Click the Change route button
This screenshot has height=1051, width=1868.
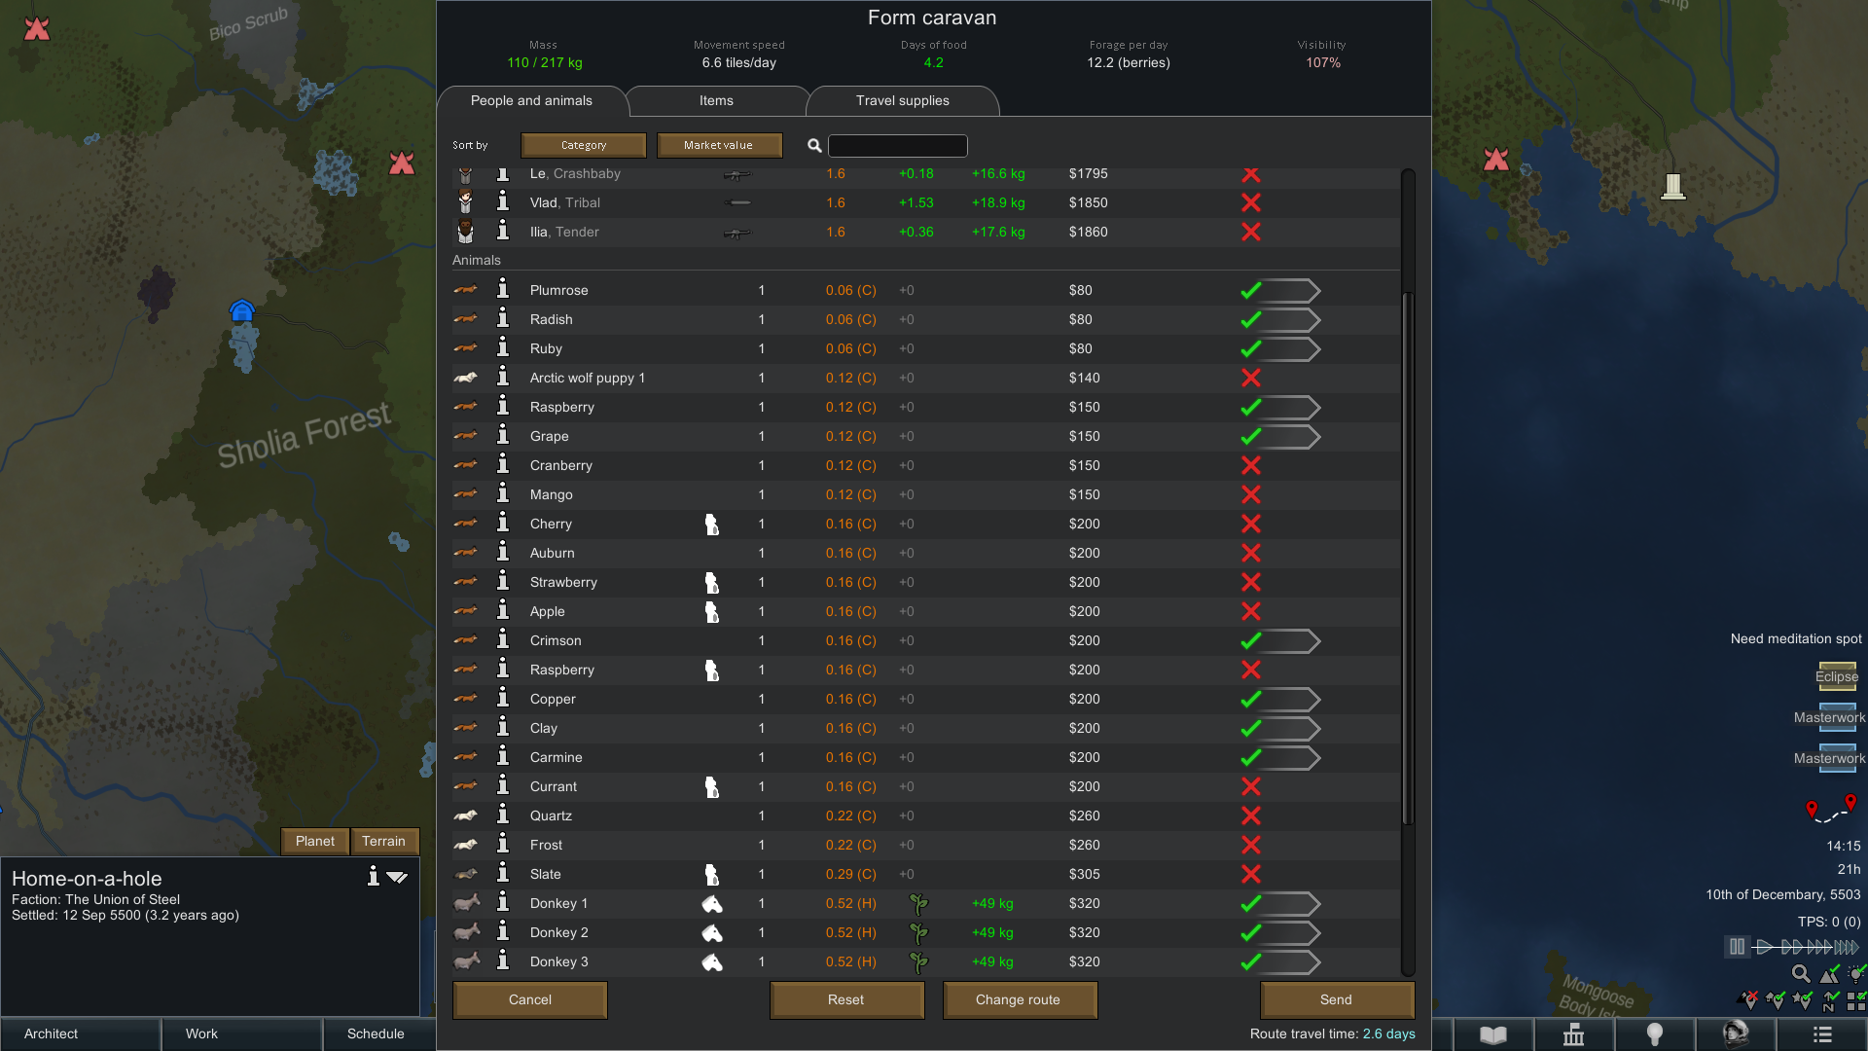1019,999
